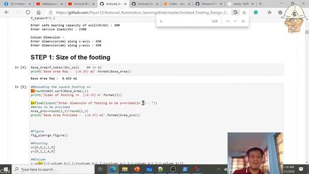Screen dimensions: 309x174
Task: Click the l=float(input( code line
Action: tap(94, 103)
